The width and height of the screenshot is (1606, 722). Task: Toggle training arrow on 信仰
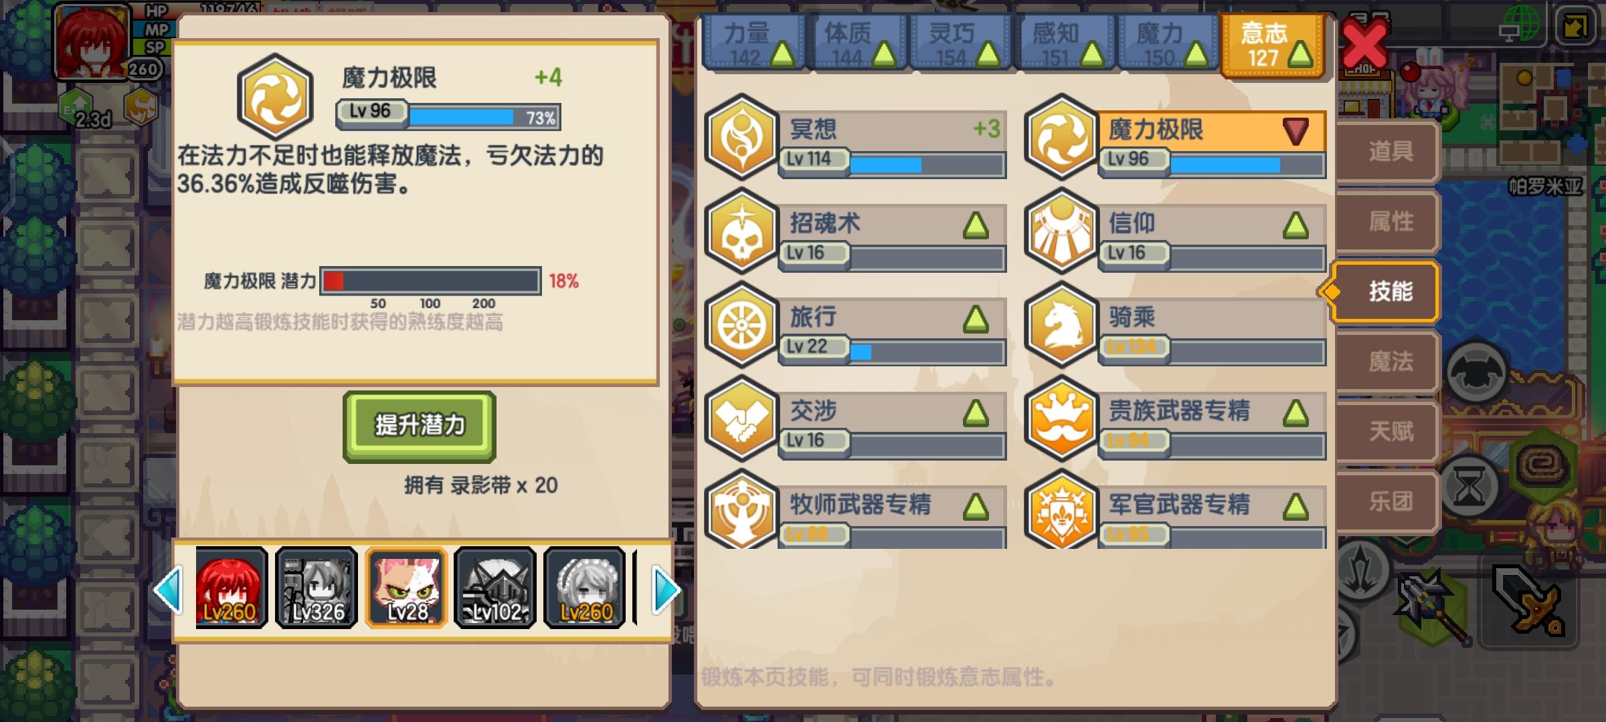(x=1296, y=225)
